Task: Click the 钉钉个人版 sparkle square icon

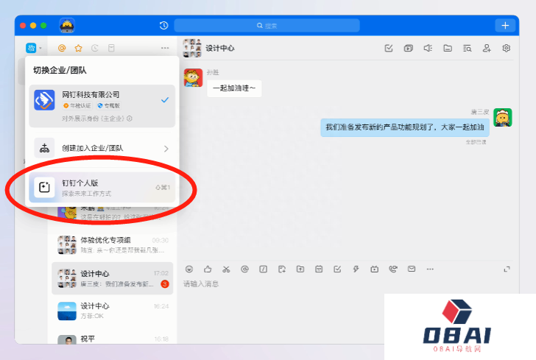Action: (44, 187)
